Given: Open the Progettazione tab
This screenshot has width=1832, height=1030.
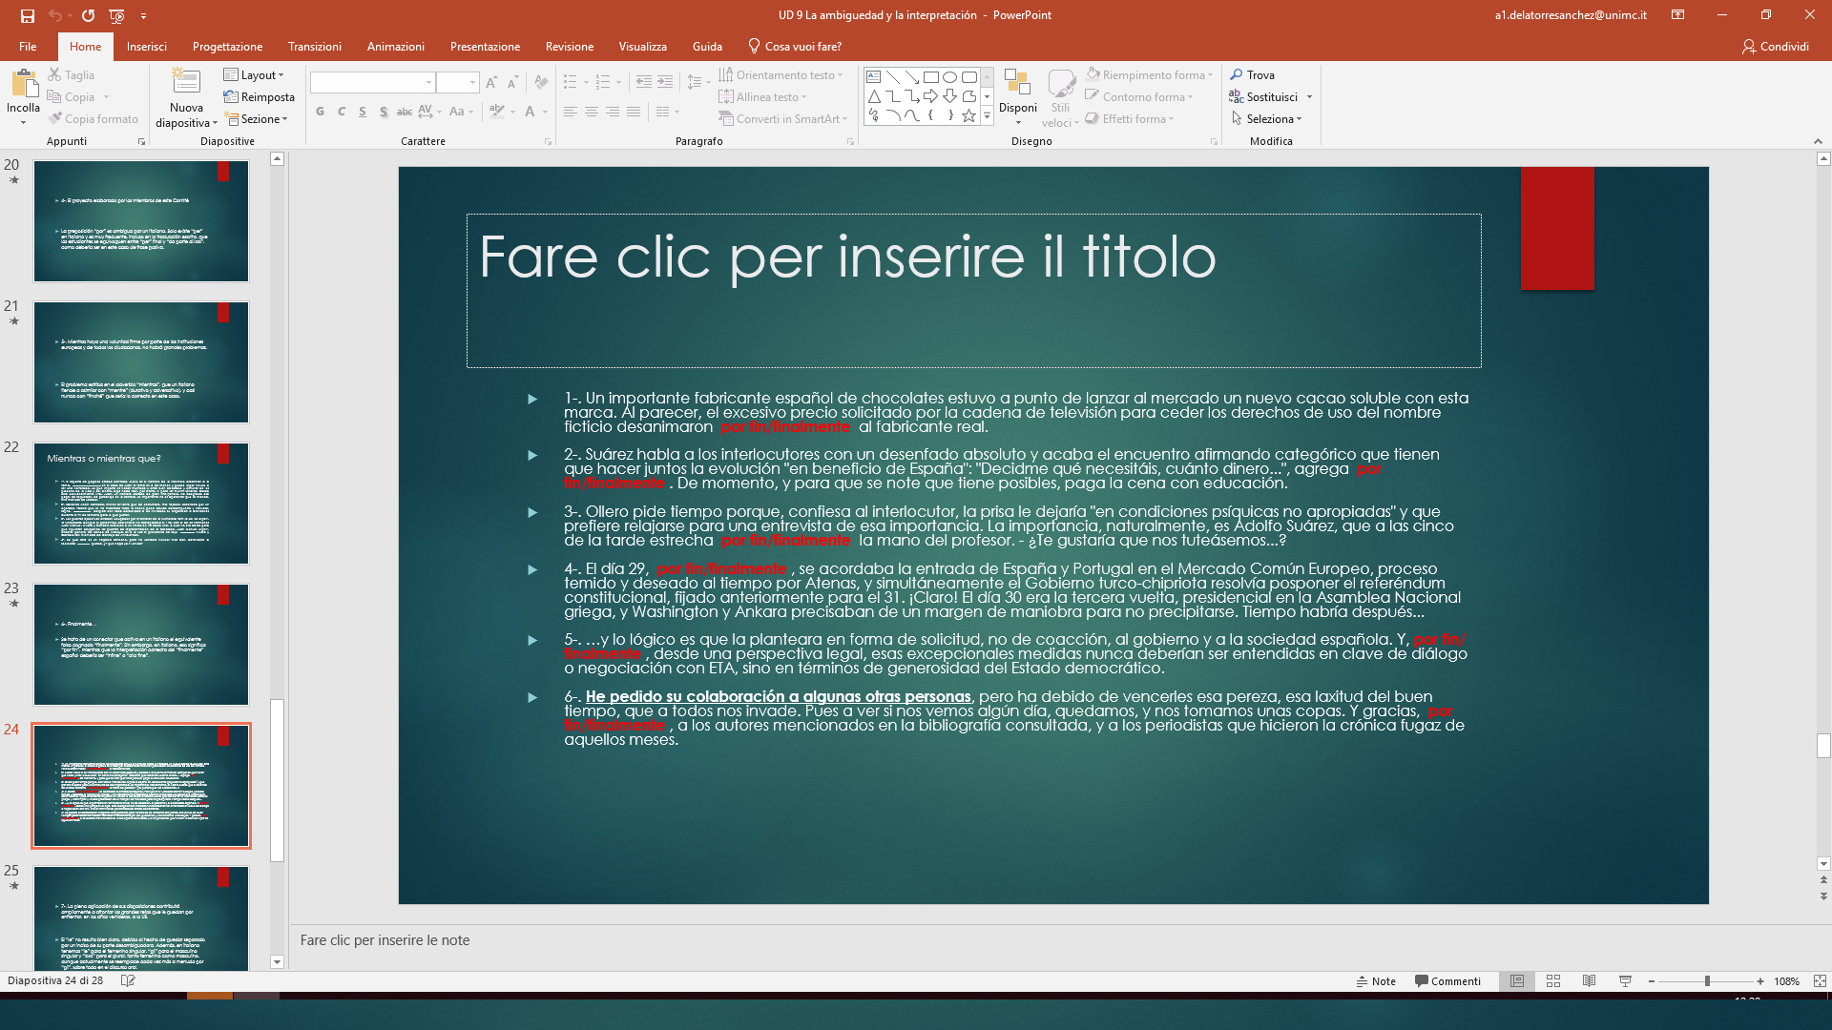Looking at the screenshot, I should pyautogui.click(x=227, y=47).
